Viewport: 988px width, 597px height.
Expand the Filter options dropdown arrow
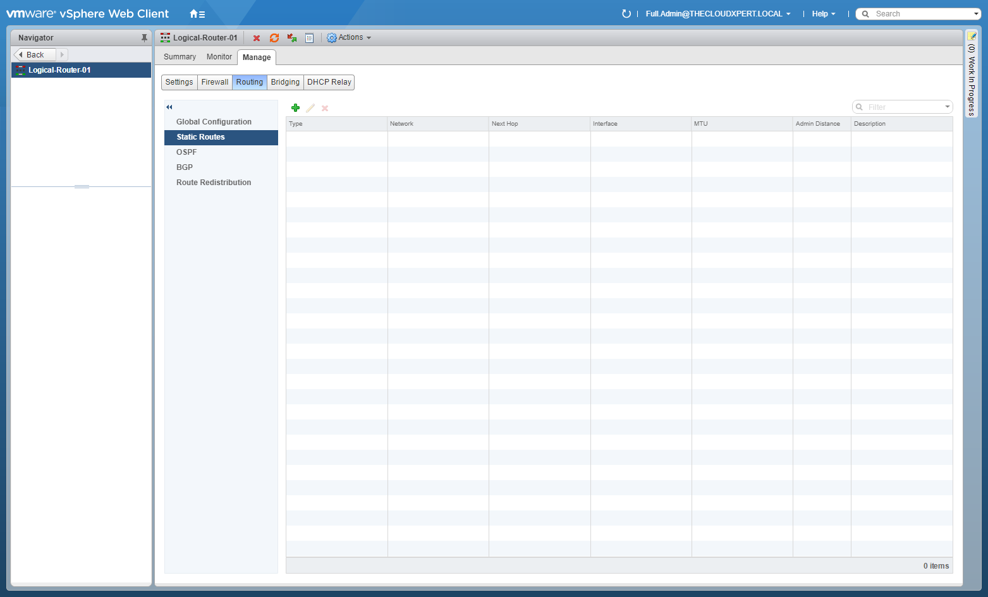coord(947,107)
